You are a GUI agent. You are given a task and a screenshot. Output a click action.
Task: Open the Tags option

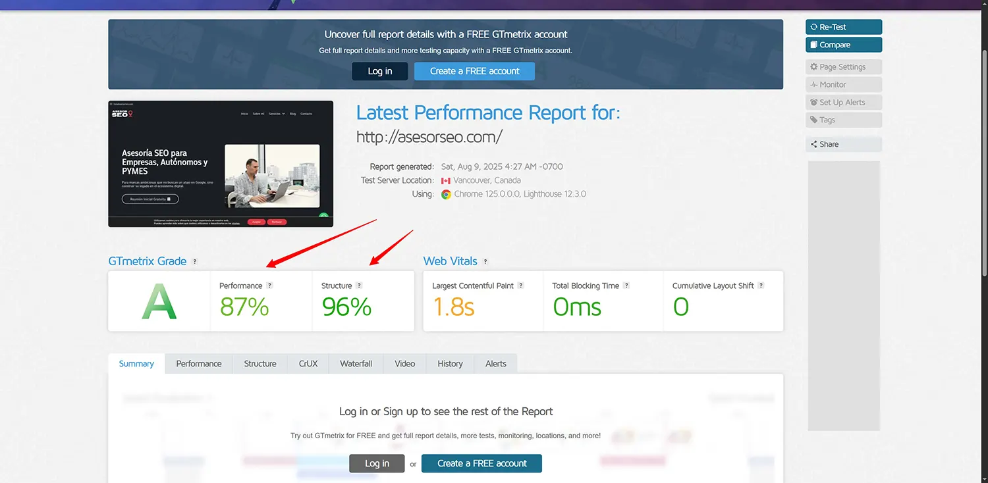point(843,120)
